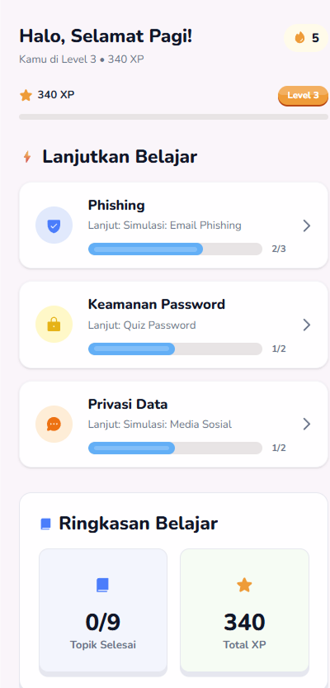This screenshot has height=688, width=330.
Task: Open the Topik Selesai summary card
Action: tap(103, 612)
